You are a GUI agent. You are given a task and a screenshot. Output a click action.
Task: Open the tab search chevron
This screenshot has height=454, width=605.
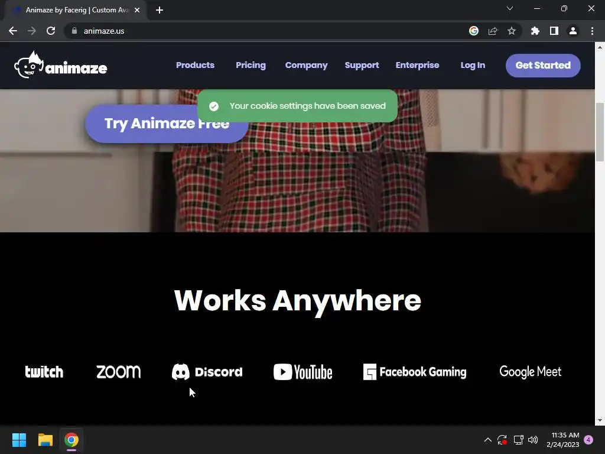[510, 8]
